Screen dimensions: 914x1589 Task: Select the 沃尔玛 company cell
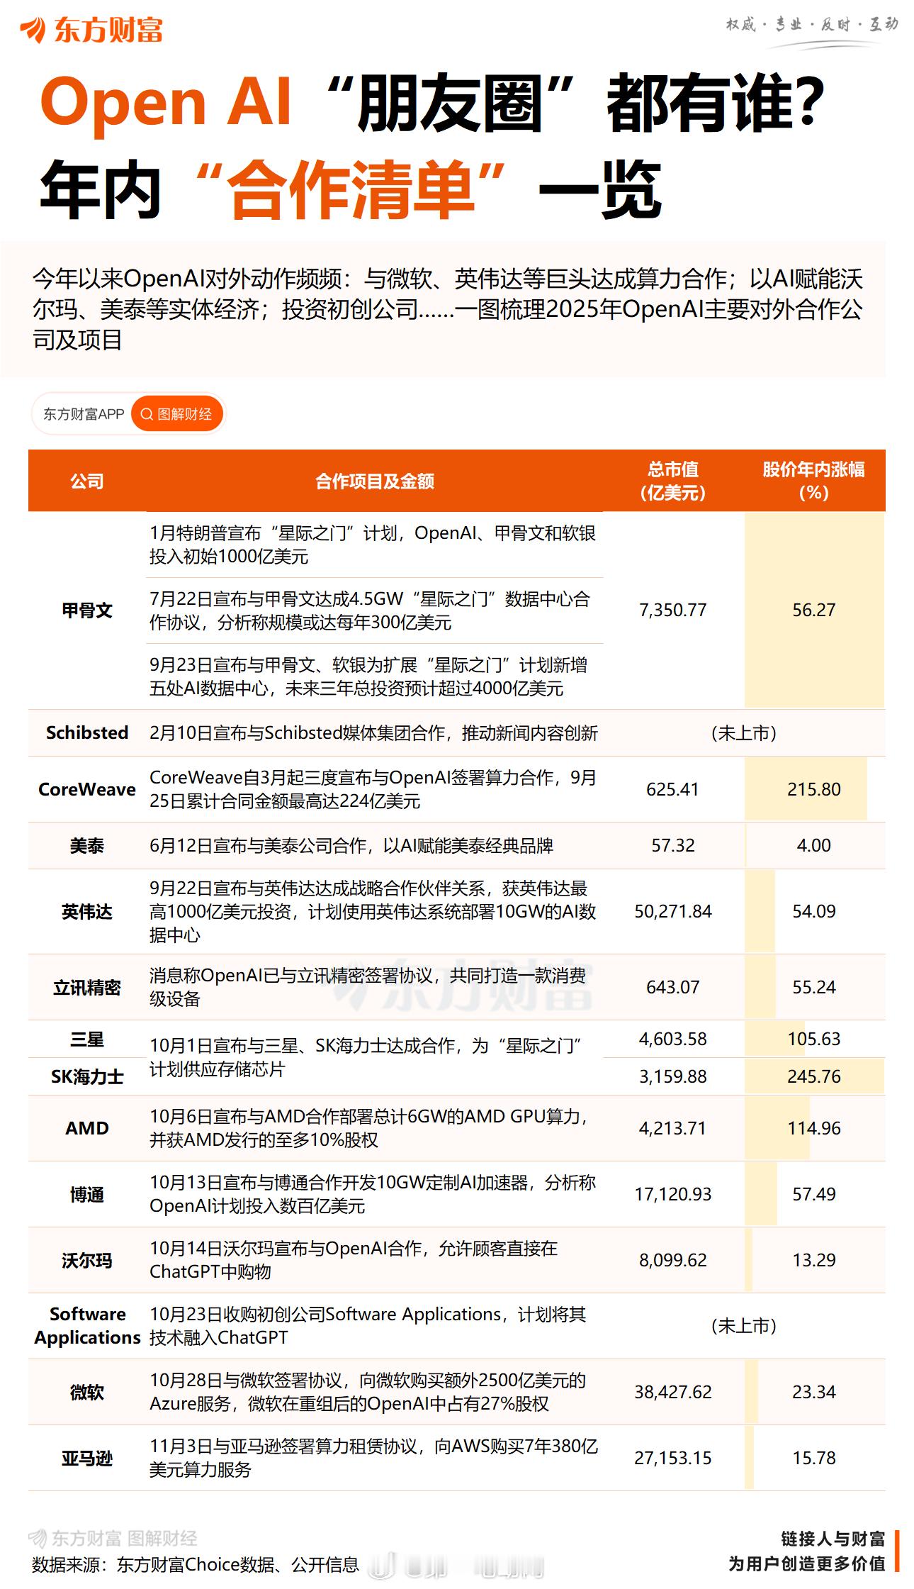(x=87, y=1261)
